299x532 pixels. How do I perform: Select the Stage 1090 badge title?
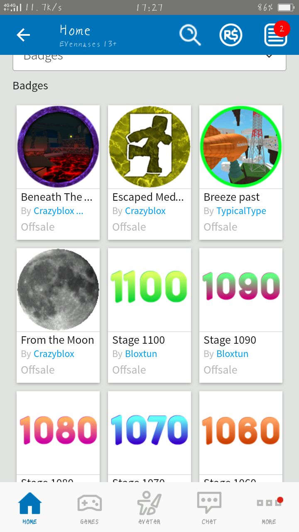(x=230, y=340)
